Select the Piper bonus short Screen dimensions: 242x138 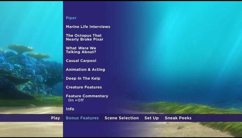click(71, 18)
